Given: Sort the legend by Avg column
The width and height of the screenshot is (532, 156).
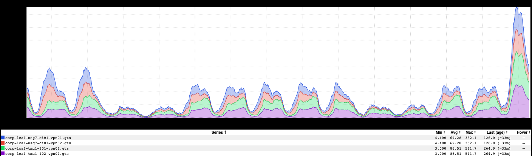Looking at the screenshot, I should [x=456, y=132].
